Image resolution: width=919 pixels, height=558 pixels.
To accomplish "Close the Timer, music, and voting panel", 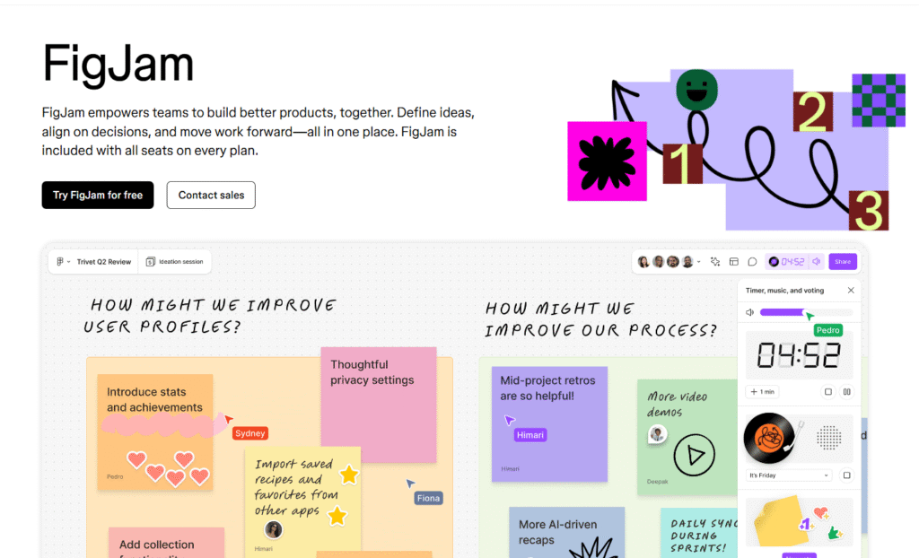I will pyautogui.click(x=851, y=290).
